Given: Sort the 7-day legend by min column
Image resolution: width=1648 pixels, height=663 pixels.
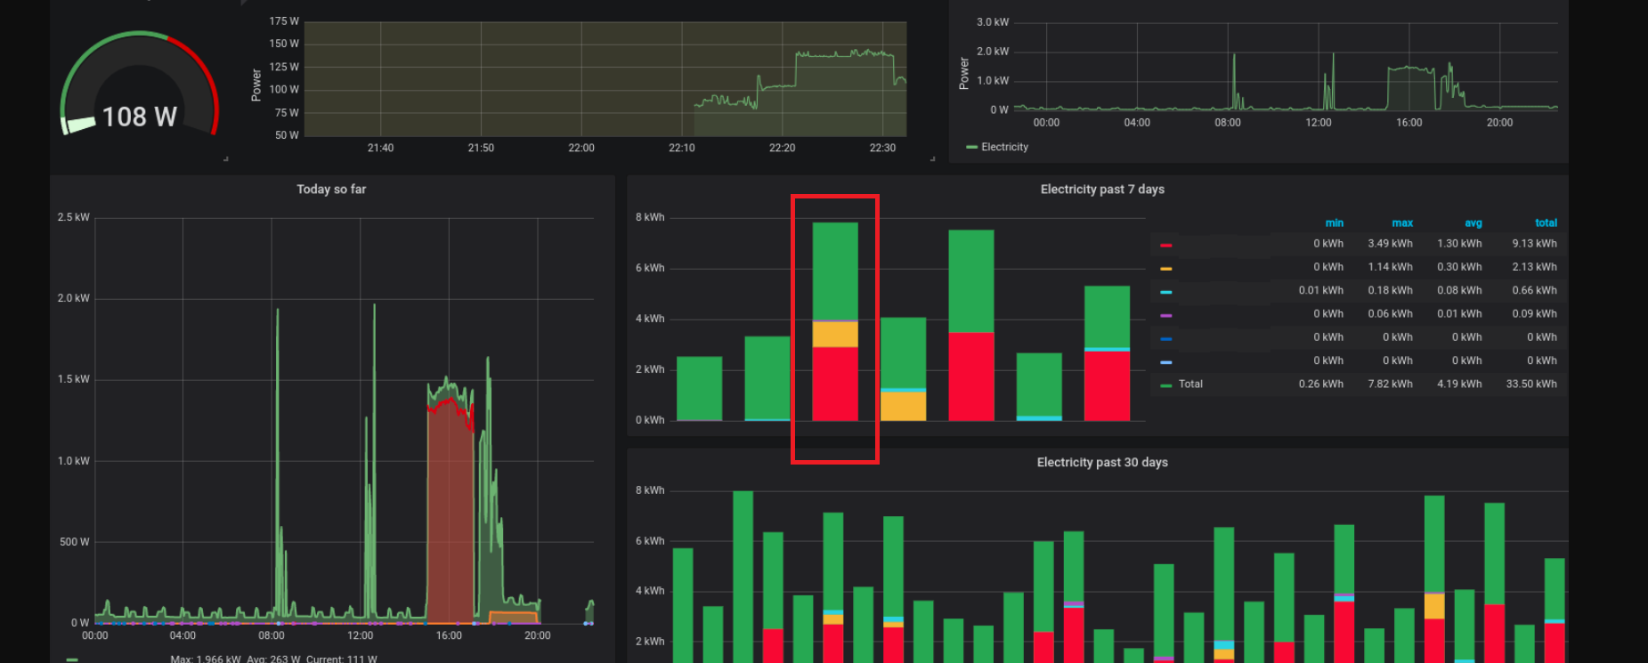Looking at the screenshot, I should tap(1334, 223).
